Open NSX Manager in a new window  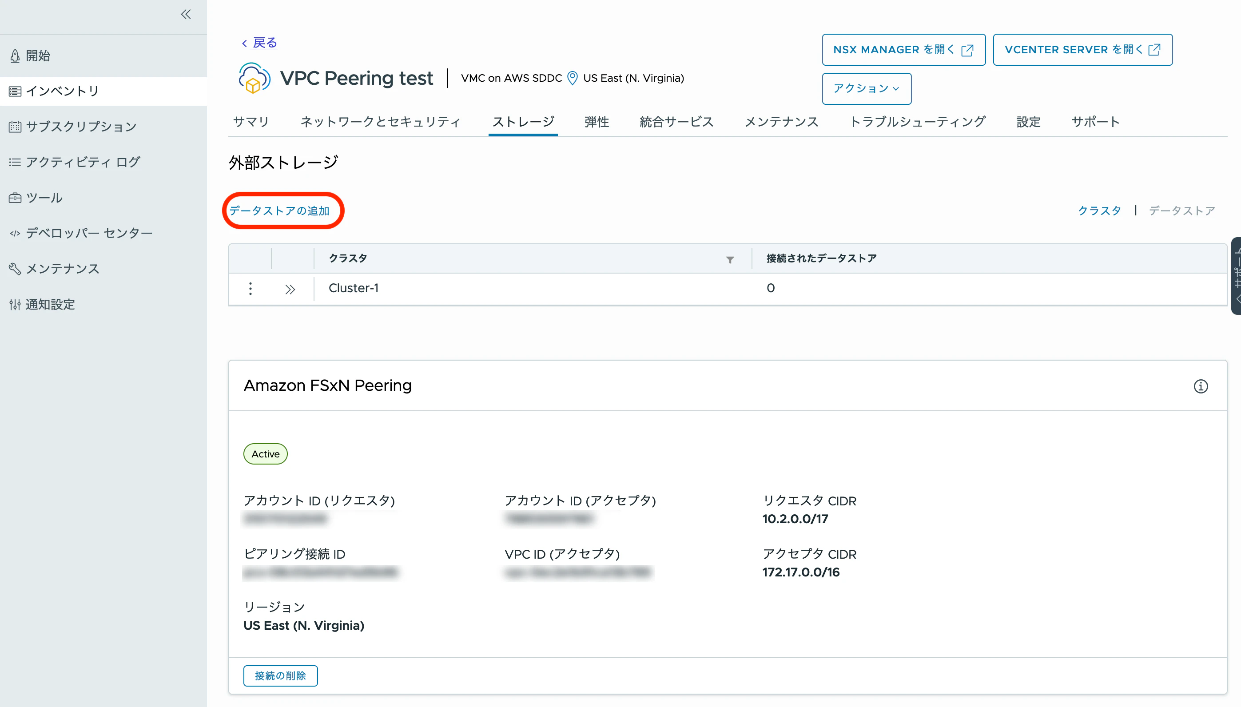pos(903,50)
